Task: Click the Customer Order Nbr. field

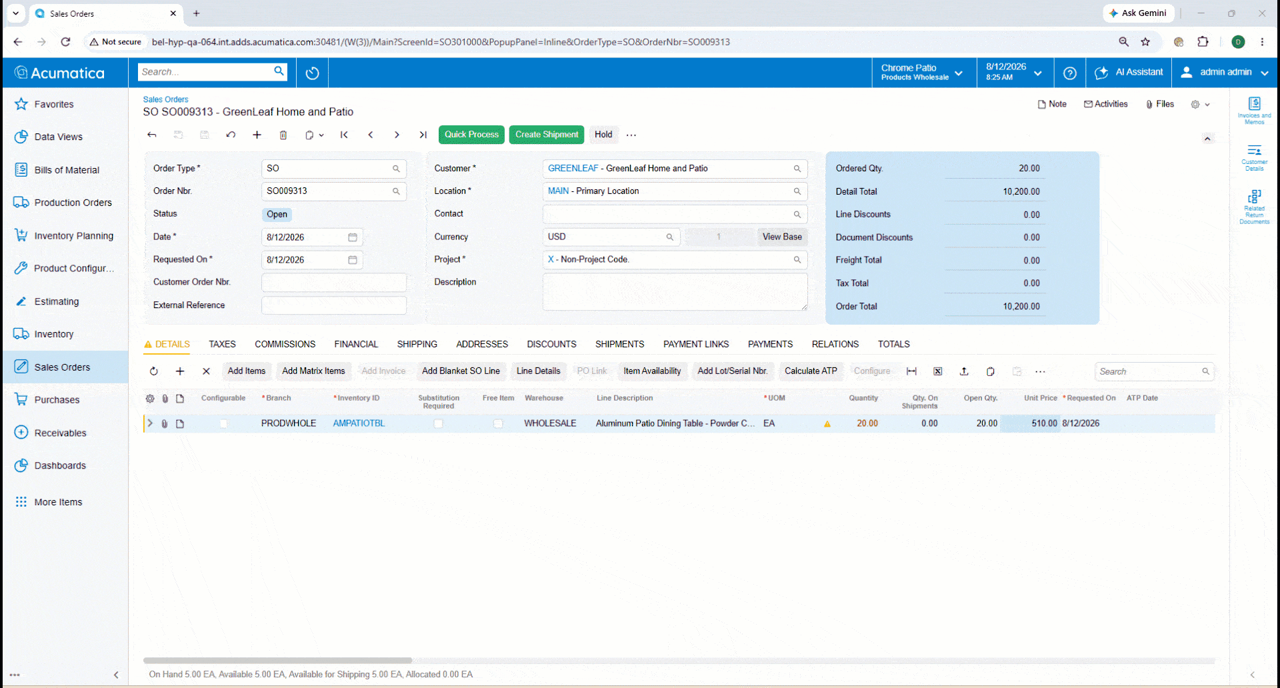Action: 333,283
